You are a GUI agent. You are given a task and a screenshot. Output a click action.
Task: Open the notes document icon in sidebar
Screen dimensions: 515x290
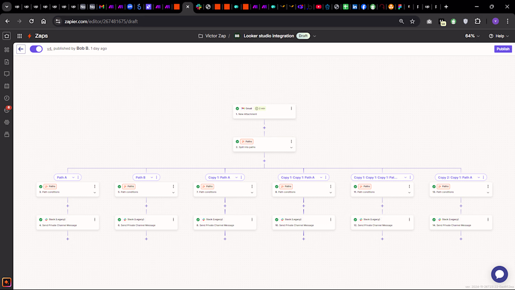coord(7,62)
